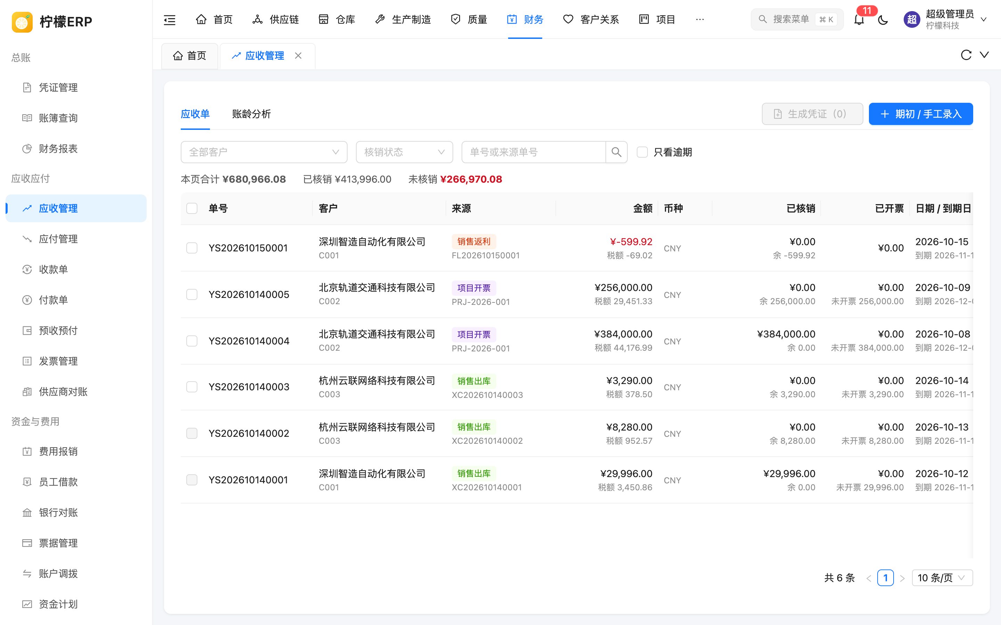Viewport: 1001px width, 625px height.
Task: Tick checkbox for YS202610140005
Action: (192, 294)
